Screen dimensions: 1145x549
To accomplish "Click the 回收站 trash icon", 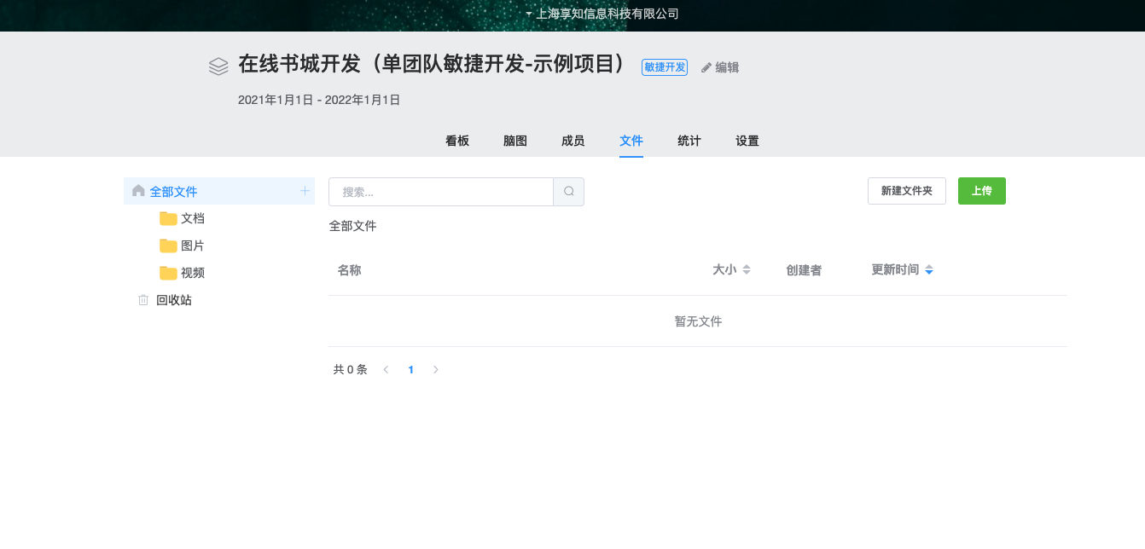I will click(143, 300).
